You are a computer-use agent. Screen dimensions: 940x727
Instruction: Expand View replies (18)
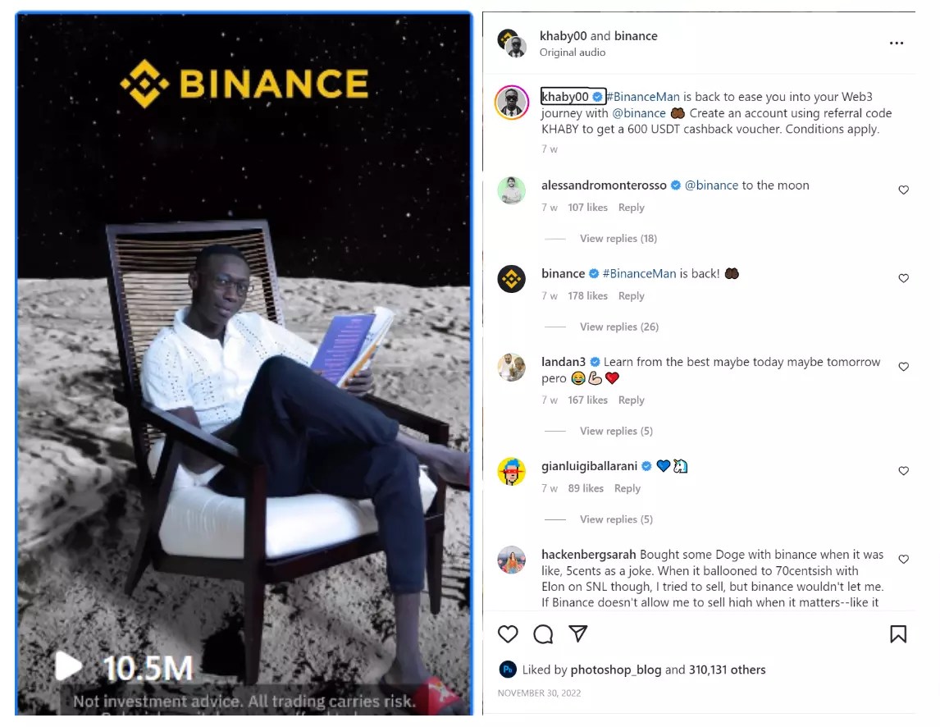tap(618, 239)
